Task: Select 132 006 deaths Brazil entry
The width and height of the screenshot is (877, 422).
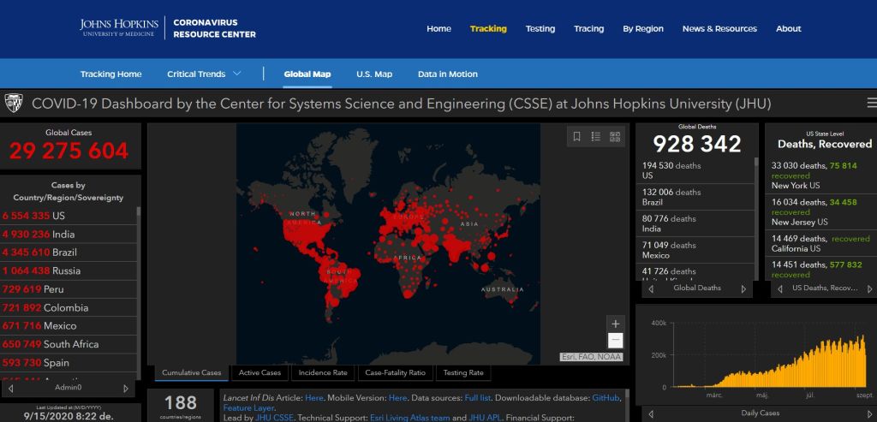Action: [695, 197]
